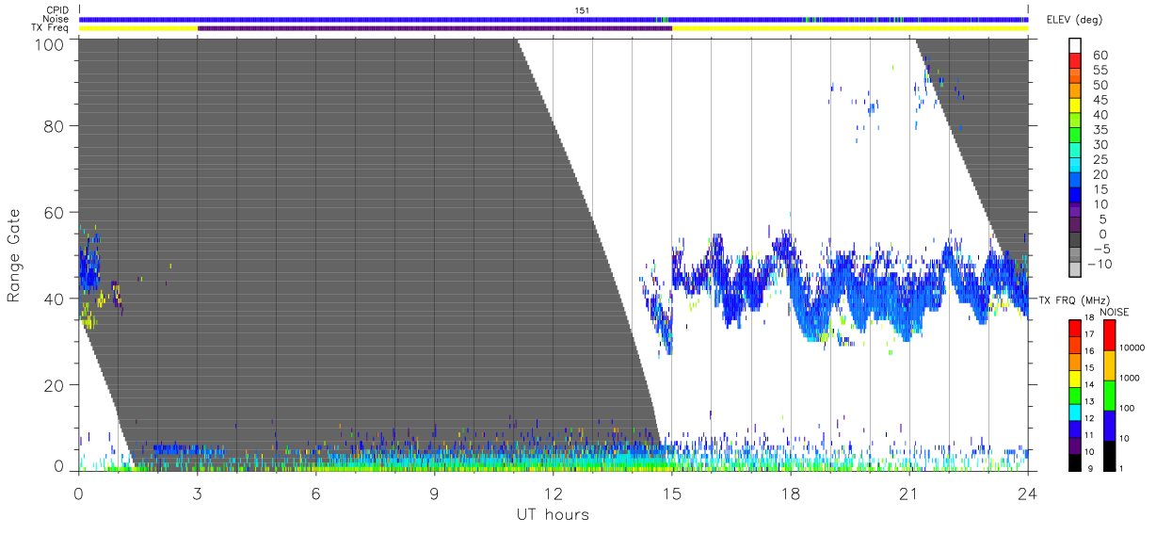This screenshot has height=534, width=1156.
Task: Click the 'NOISE' legend title above its colorbar
Action: pyautogui.click(x=1115, y=312)
